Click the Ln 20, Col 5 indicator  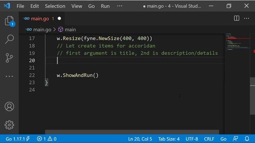click(140, 139)
